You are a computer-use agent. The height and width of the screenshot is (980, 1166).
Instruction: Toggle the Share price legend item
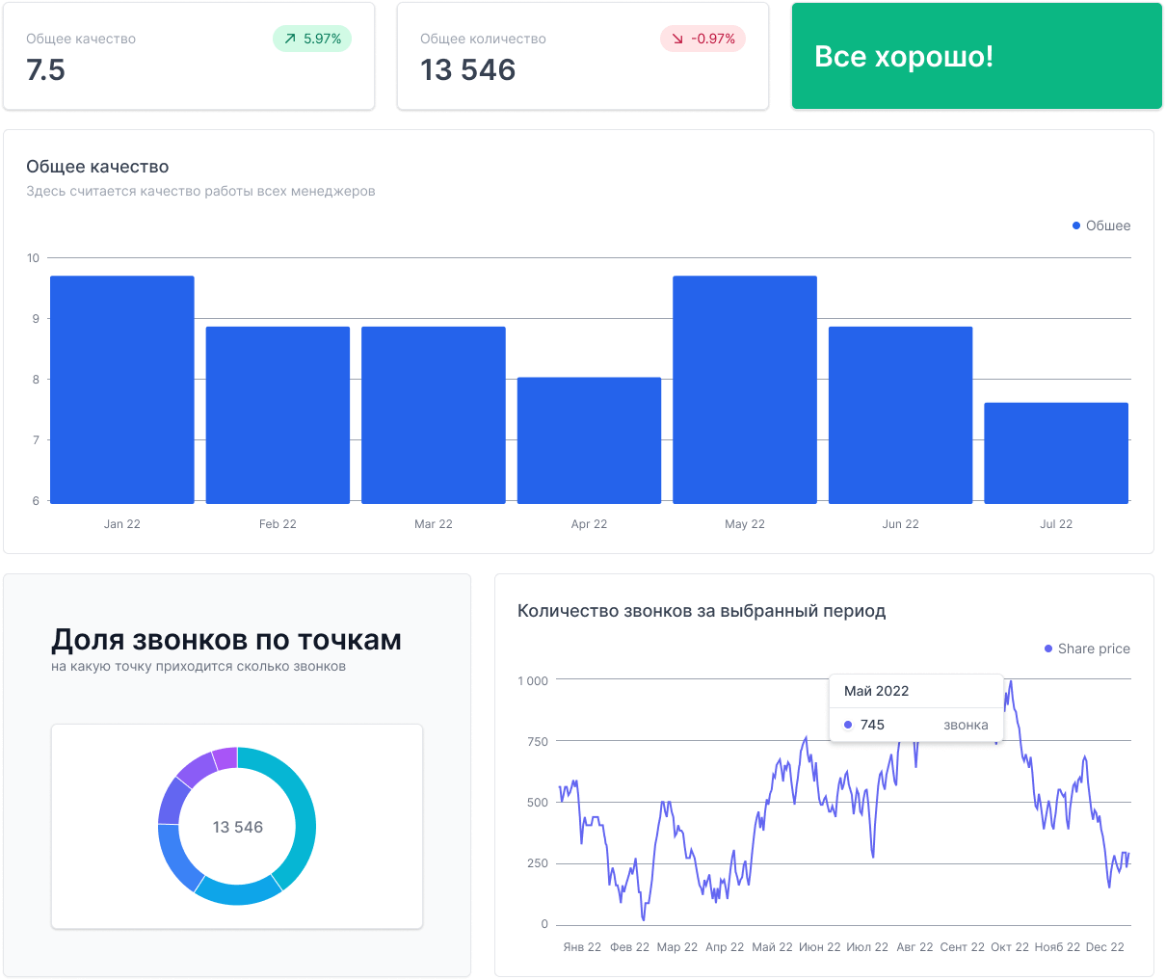pyautogui.click(x=1087, y=649)
